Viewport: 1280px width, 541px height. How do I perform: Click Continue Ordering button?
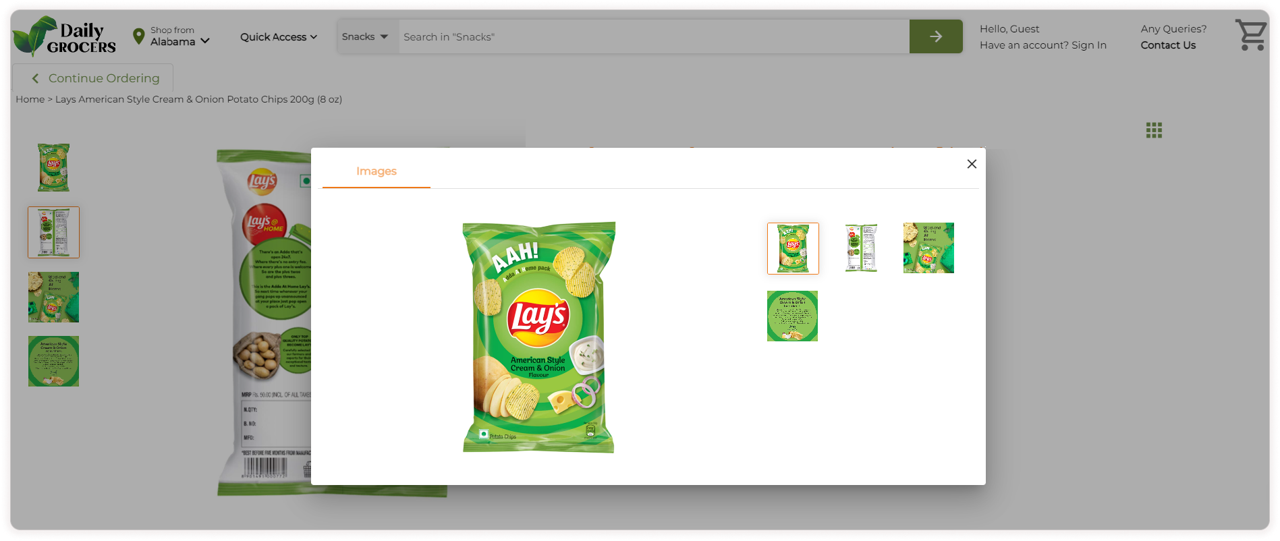click(93, 78)
